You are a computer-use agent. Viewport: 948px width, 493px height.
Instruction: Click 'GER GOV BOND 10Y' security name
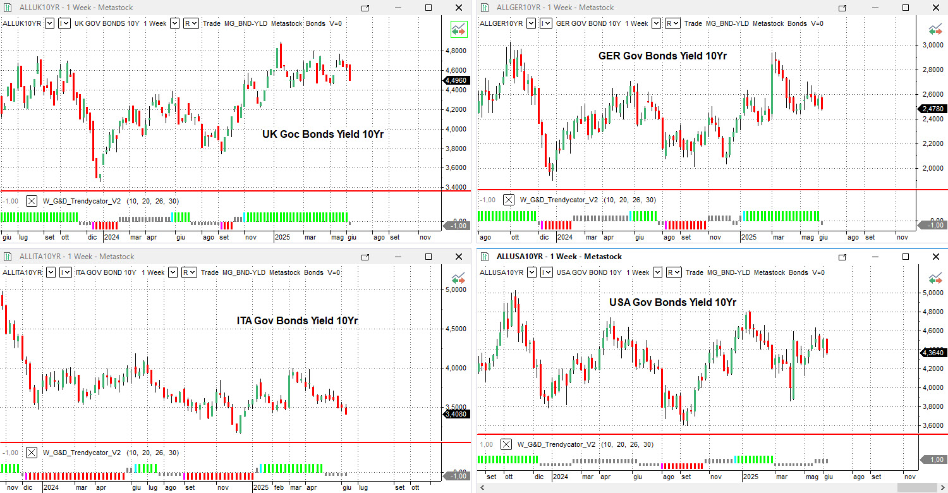point(588,23)
